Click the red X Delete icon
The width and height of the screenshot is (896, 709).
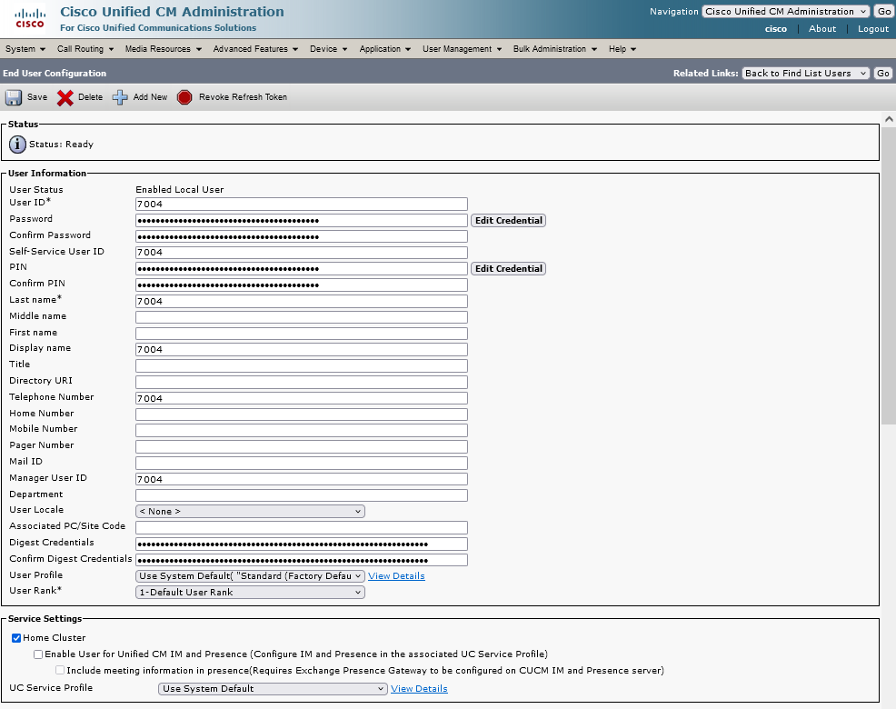click(x=65, y=97)
